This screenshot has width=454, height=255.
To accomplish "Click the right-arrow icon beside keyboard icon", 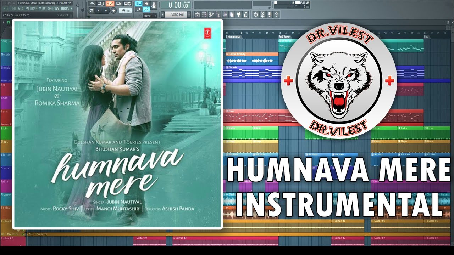I will click(146, 4).
